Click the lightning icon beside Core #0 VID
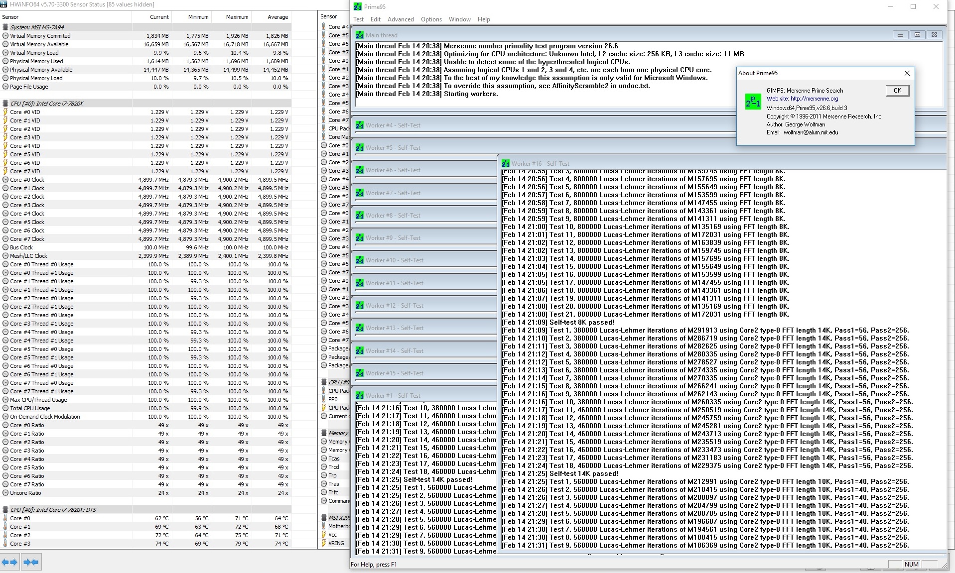Screen dimensions: 955x573 5,112
